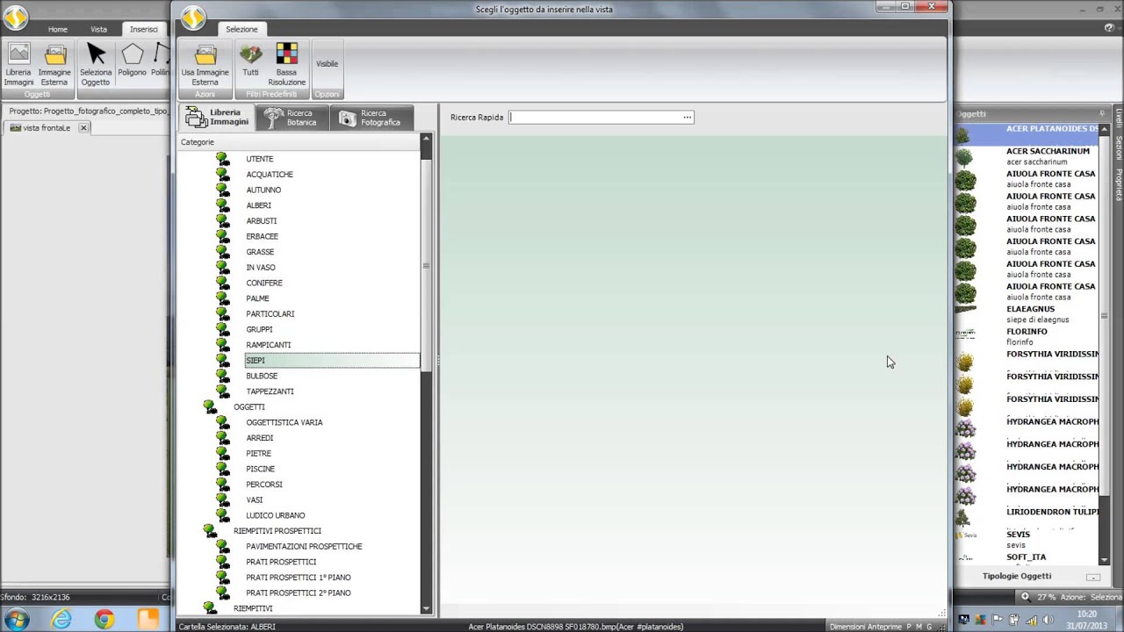The width and height of the screenshot is (1124, 632).
Task: Select the RAMPICANTI category
Action: 268,345
